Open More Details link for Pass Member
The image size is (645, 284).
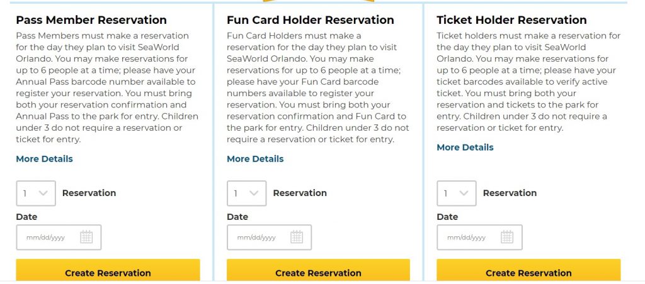(x=45, y=159)
